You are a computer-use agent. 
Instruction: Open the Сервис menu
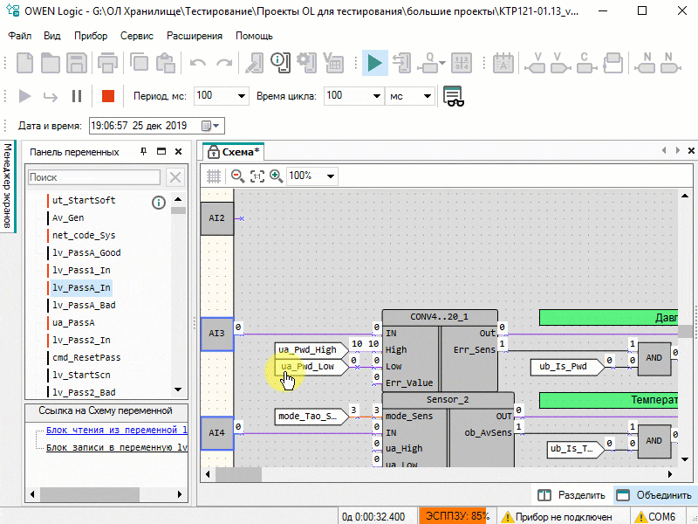[137, 36]
